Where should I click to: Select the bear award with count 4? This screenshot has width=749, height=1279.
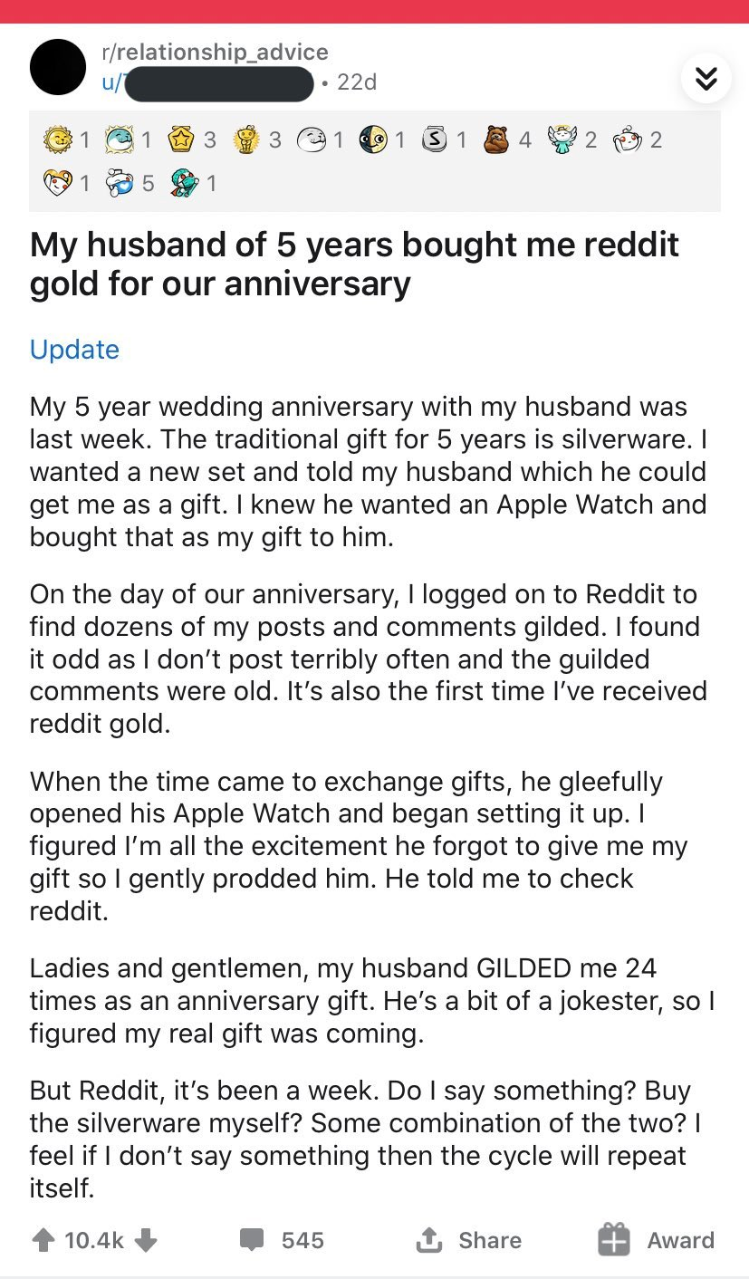tap(496, 139)
